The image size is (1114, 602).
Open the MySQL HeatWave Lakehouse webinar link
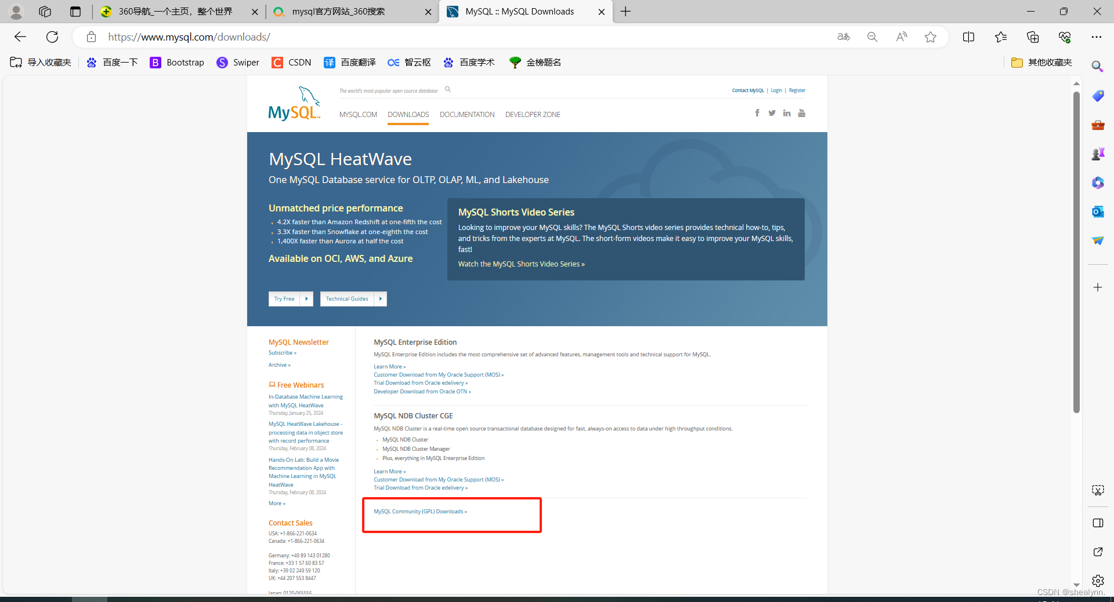click(x=306, y=433)
